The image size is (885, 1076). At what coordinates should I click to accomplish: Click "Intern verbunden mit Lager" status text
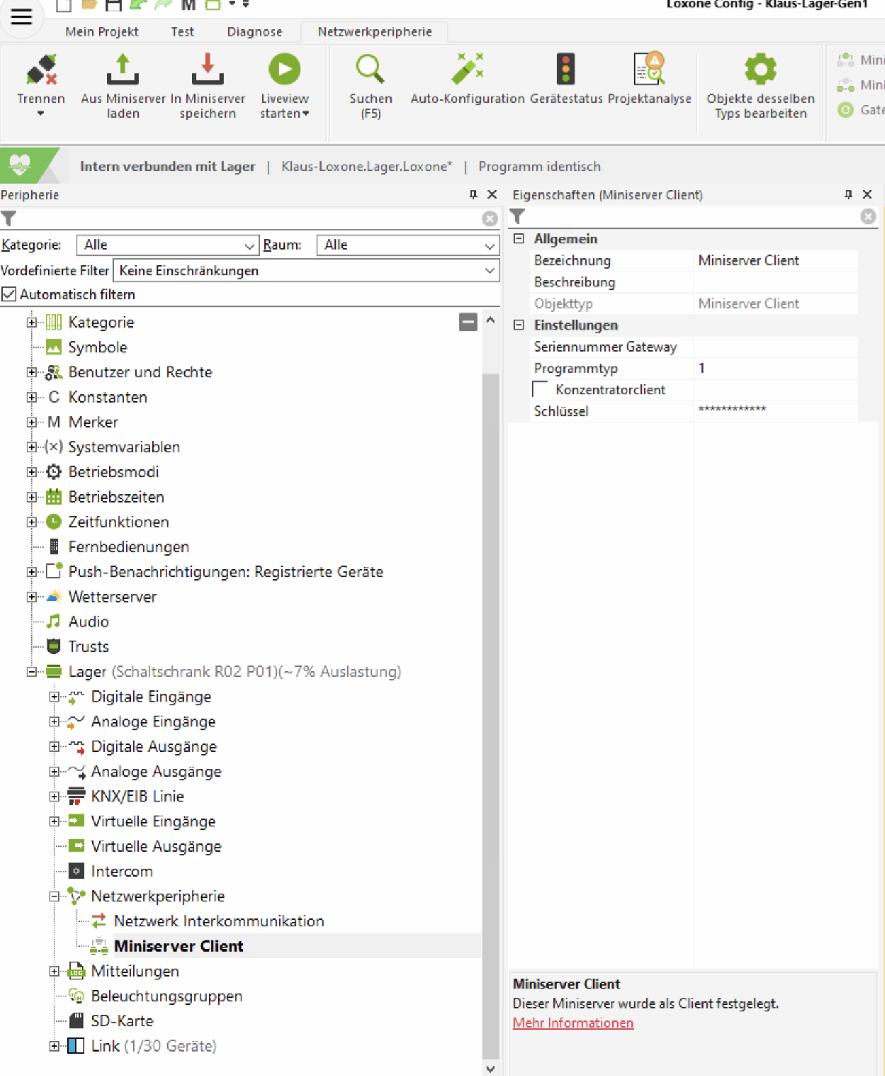pyautogui.click(x=167, y=167)
